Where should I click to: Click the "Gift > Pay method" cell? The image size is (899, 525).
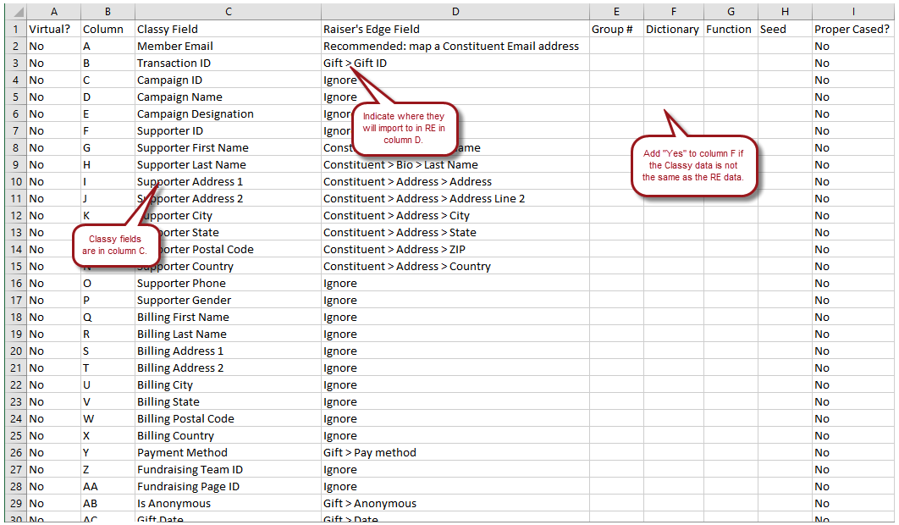coord(455,453)
